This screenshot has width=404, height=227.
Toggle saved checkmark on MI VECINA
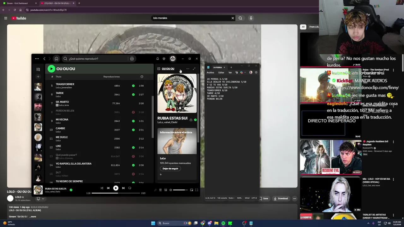coord(133,121)
